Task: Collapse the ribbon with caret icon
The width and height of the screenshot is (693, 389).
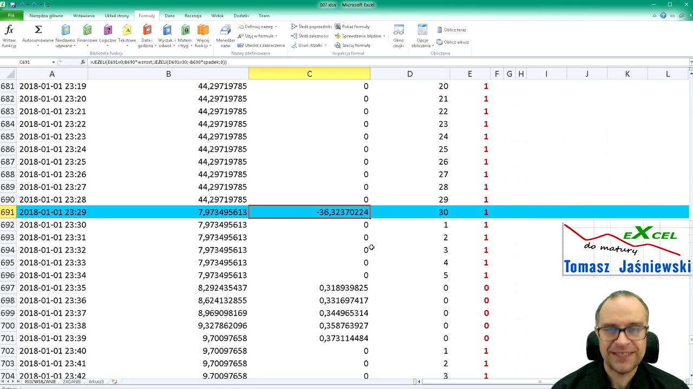Action: pyautogui.click(x=655, y=16)
